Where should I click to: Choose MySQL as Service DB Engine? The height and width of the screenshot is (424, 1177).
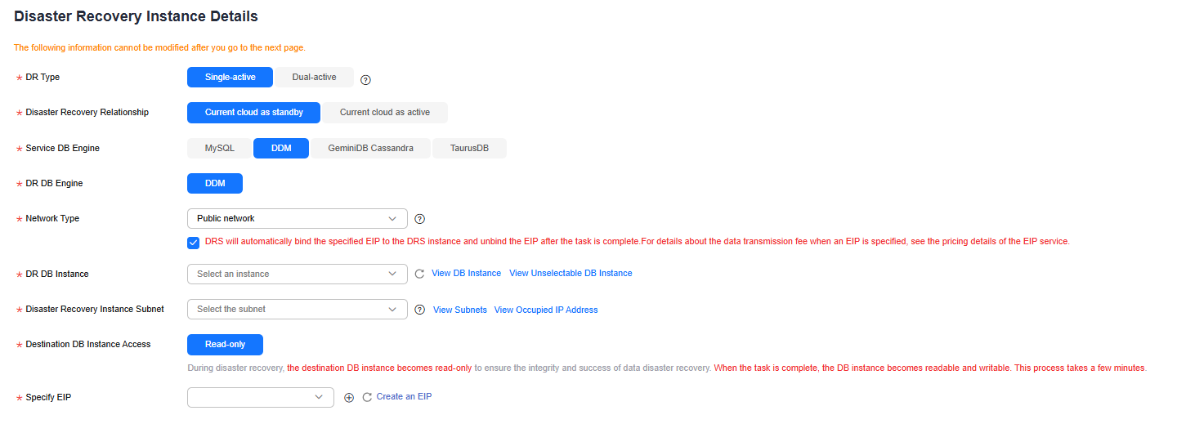(220, 148)
